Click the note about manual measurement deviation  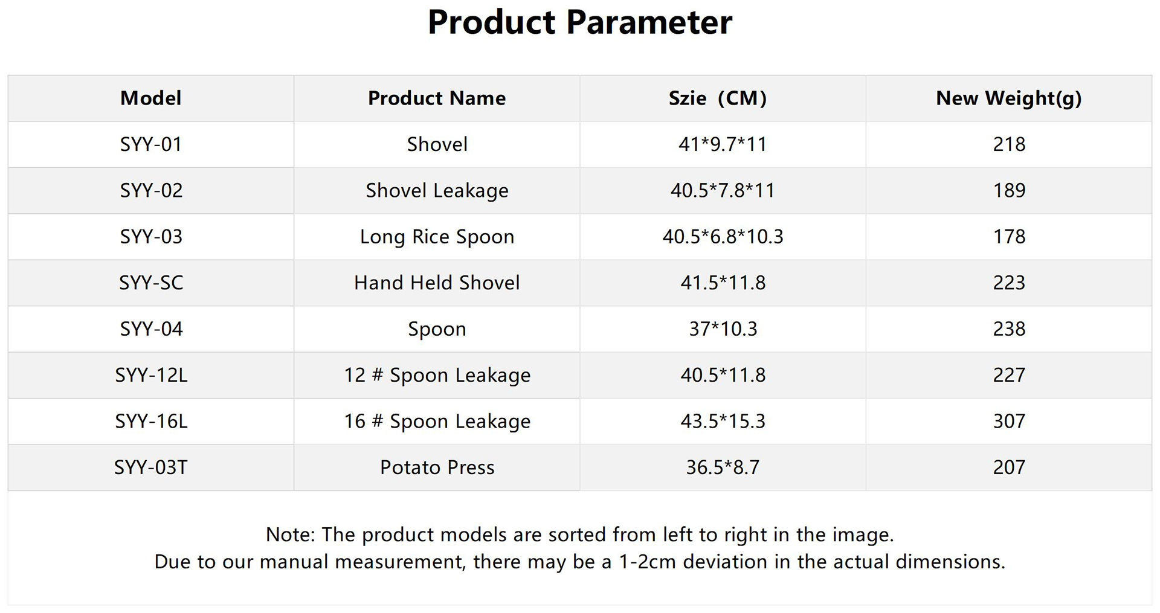tap(580, 562)
